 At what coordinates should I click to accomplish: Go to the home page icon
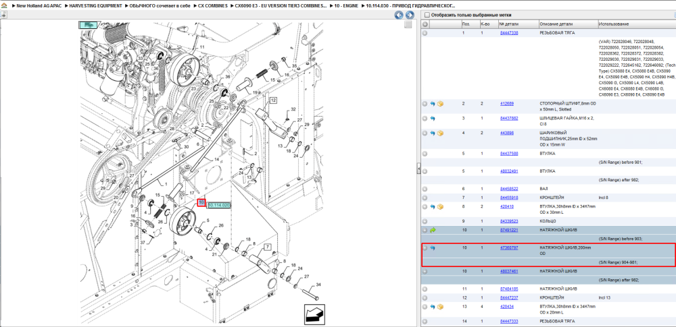(x=3, y=6)
